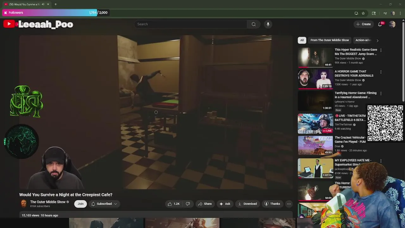
Task: Install app icon in address bar
Action: tap(356, 13)
